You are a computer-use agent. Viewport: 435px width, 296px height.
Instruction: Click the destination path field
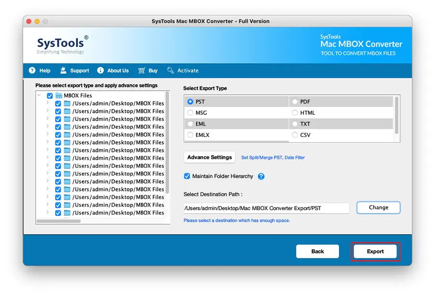(x=266, y=208)
